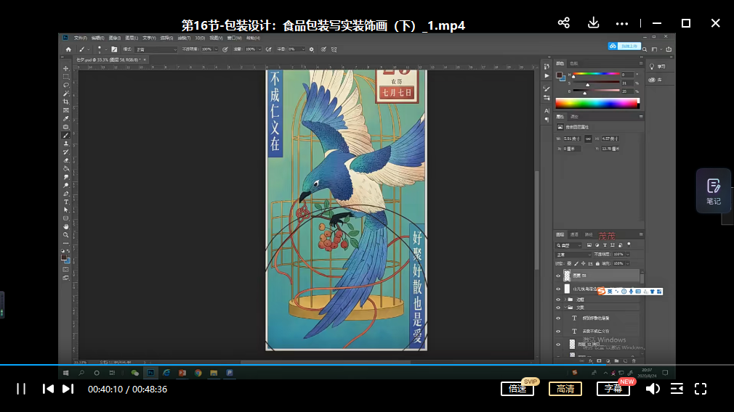Click the hue H slider in Color panel
Viewport: 734px width, 412px height.
pos(596,74)
